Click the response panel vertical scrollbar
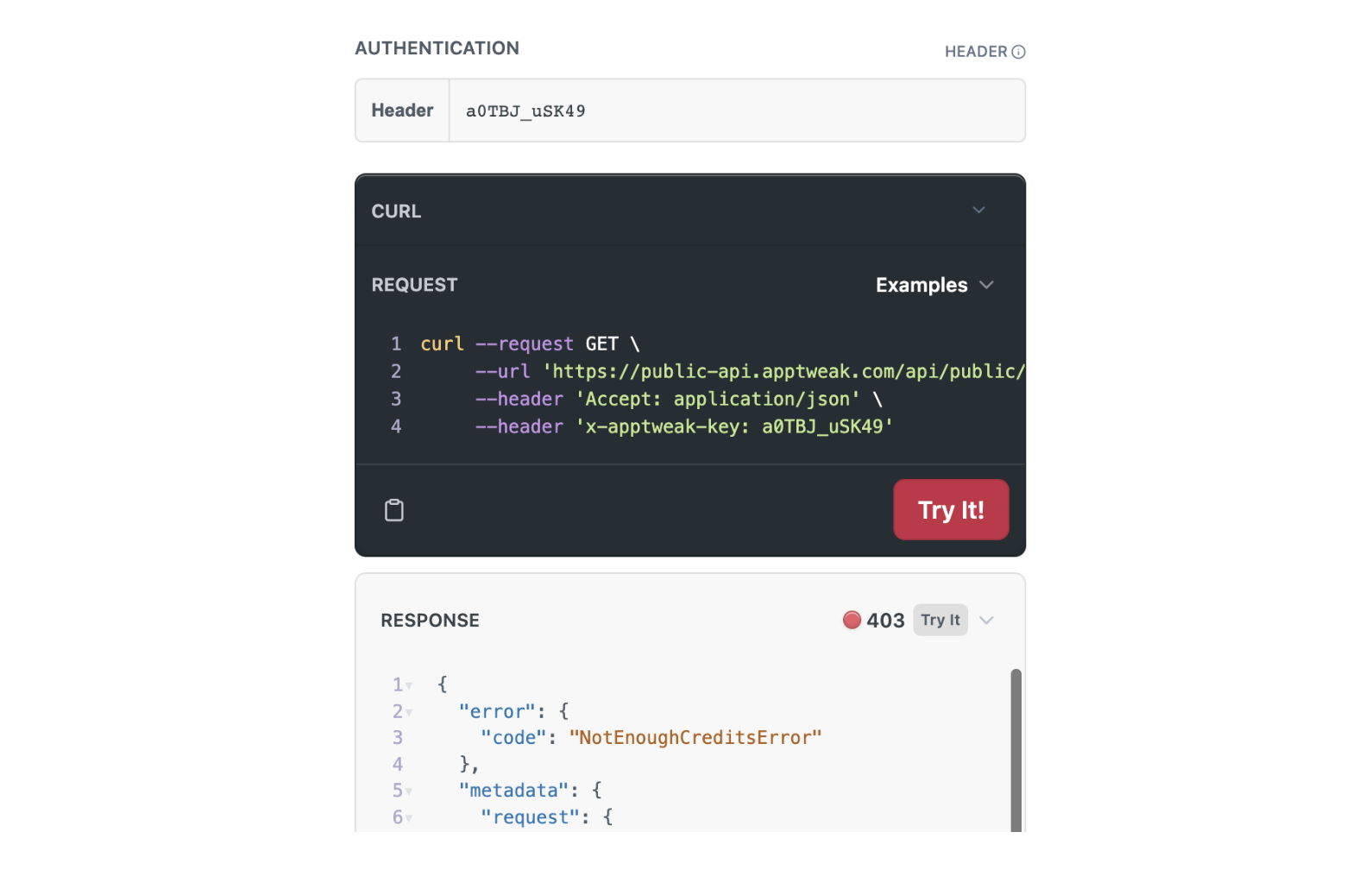This screenshot has height=870, width=1365. (x=1016, y=749)
